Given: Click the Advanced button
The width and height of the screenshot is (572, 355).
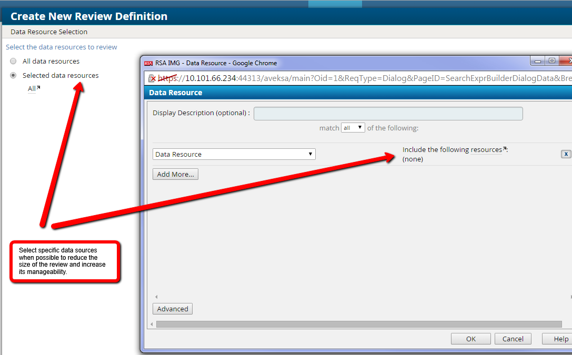Looking at the screenshot, I should click(x=173, y=309).
